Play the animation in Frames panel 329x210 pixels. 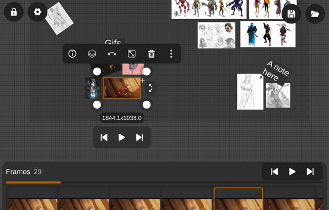[x=292, y=172]
